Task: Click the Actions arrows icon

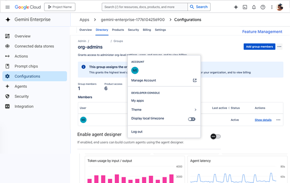Action: coord(7,56)
